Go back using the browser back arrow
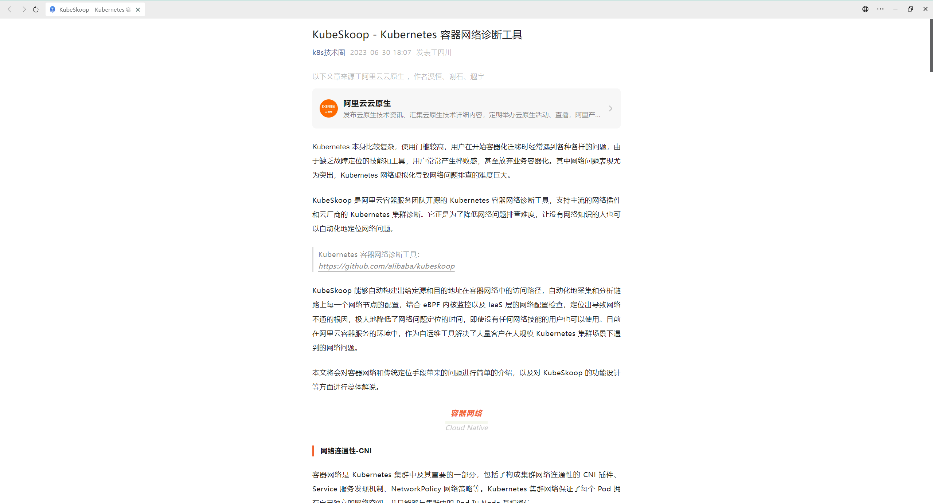Screen dimensions: 933x503 coord(9,9)
